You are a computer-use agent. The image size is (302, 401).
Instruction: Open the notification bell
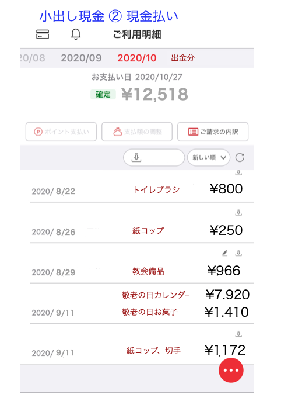76,34
